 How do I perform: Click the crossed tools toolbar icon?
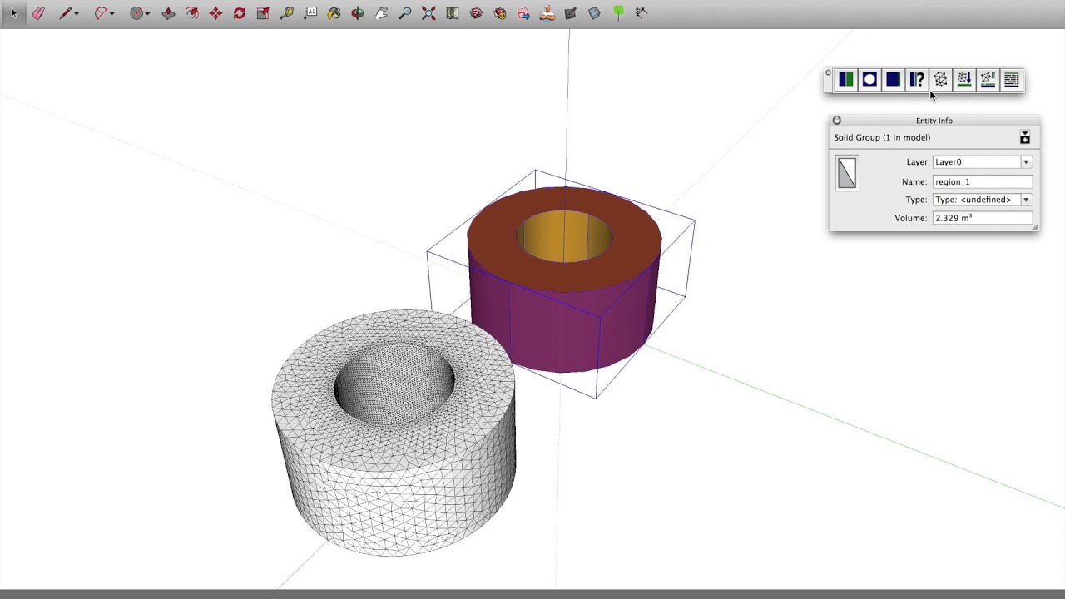click(641, 12)
